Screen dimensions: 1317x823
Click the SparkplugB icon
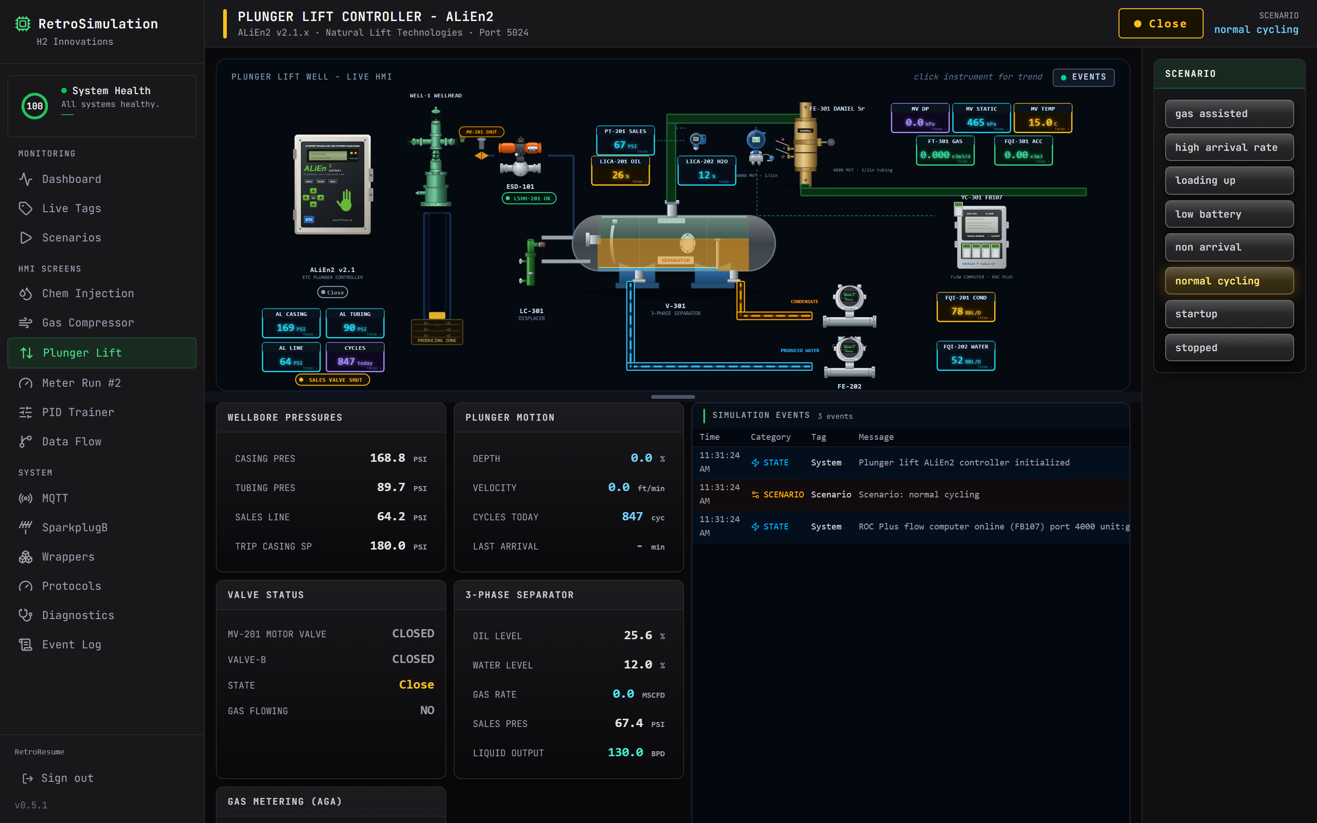point(26,527)
